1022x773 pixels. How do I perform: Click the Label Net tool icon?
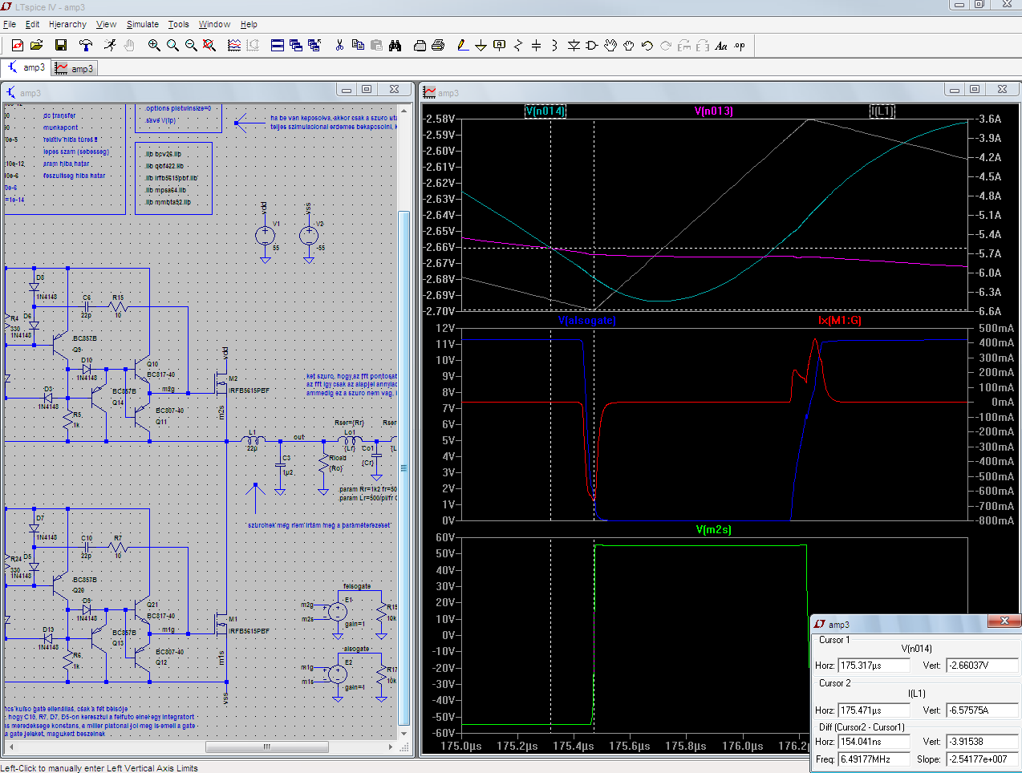tap(499, 46)
